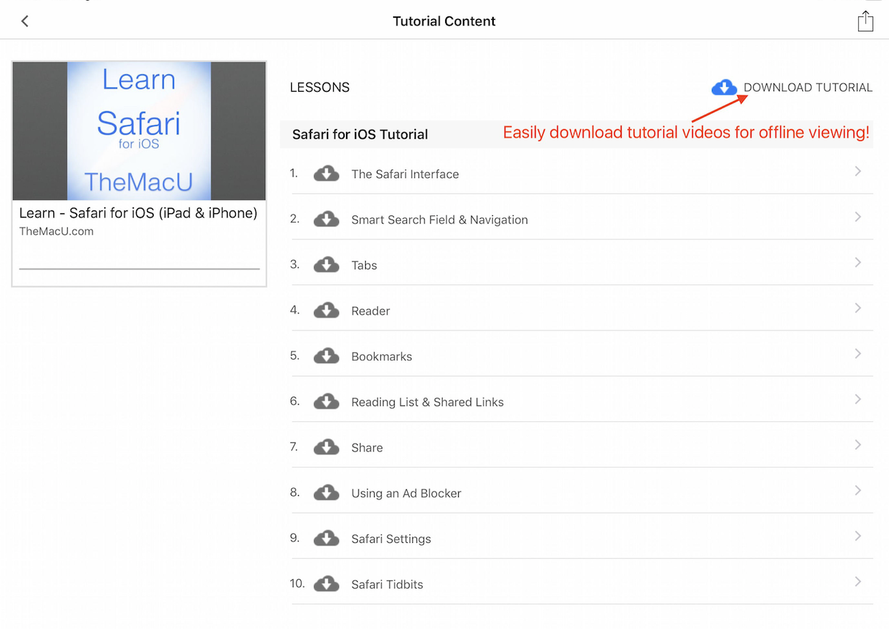Download "Using an Ad Blocker" lesson
This screenshot has width=889, height=629.
pos(327,492)
